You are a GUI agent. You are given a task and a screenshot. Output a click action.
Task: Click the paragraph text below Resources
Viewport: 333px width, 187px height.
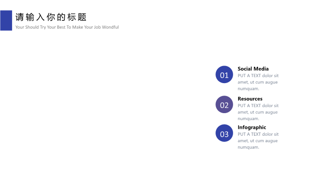coord(258,112)
